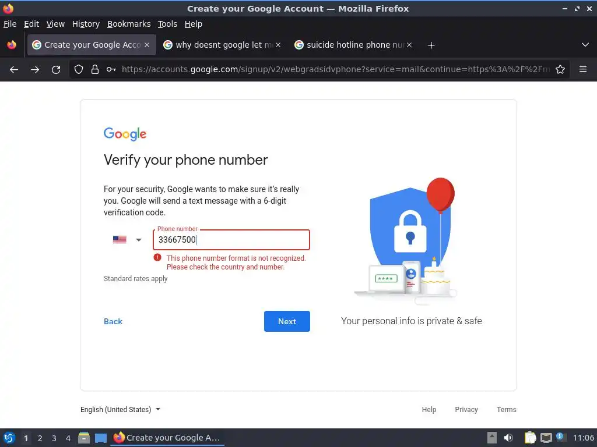Viewport: 597px width, 447px height.
Task: Switch to virtual desktop 3
Action: click(x=54, y=438)
